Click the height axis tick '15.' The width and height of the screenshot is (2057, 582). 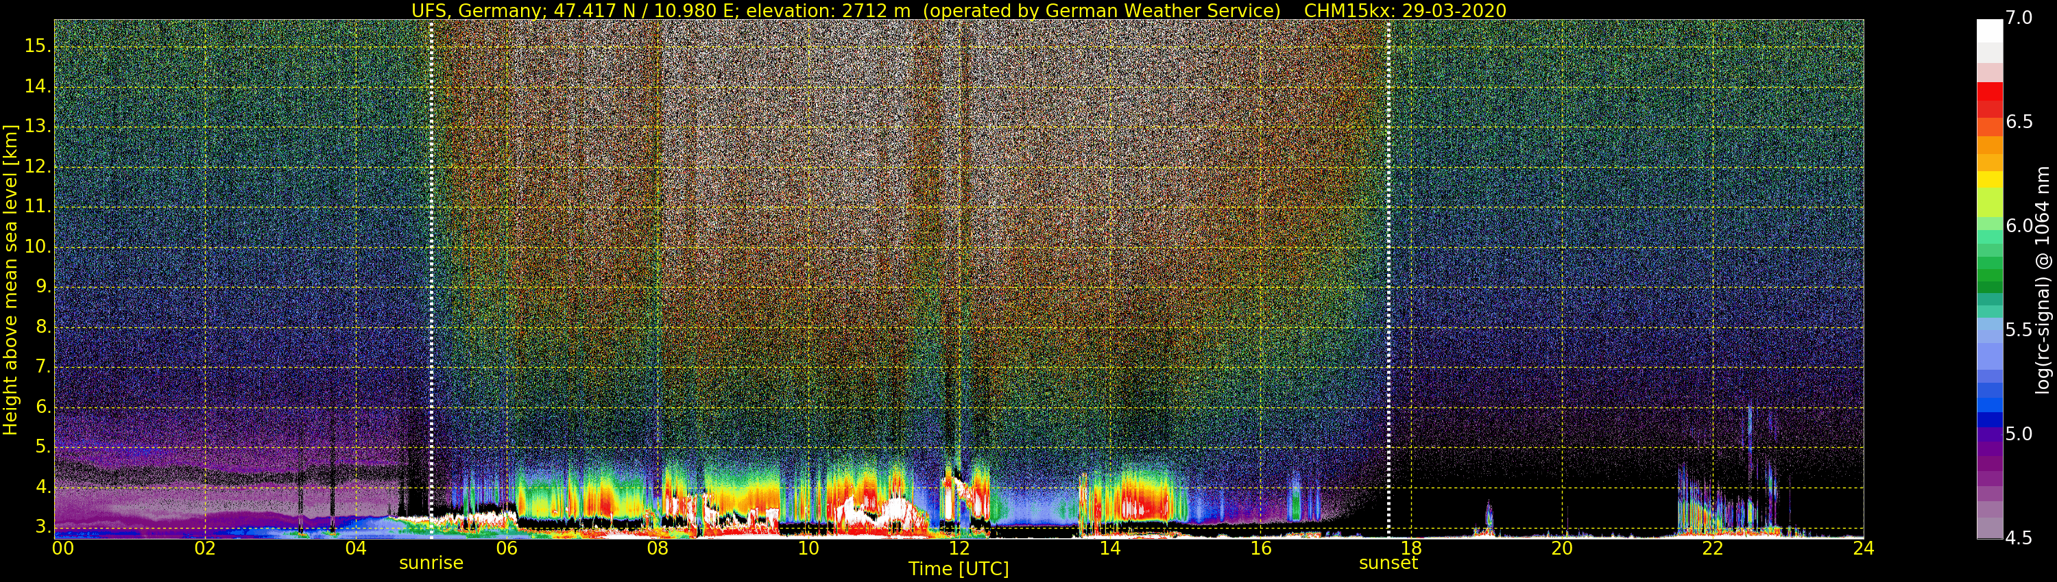click(38, 47)
